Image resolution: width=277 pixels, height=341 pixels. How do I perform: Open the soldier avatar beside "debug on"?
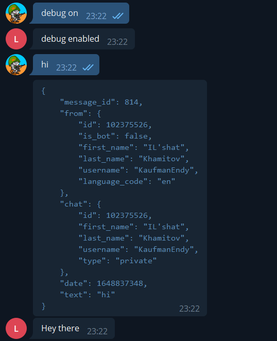(x=16, y=13)
